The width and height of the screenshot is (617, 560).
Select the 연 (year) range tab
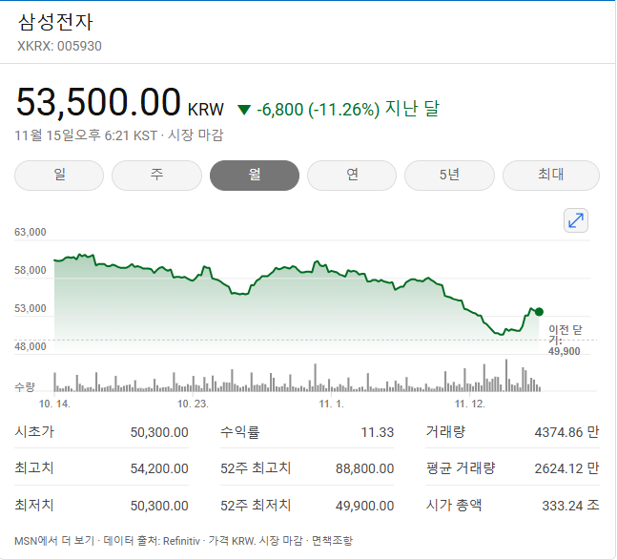(x=352, y=176)
